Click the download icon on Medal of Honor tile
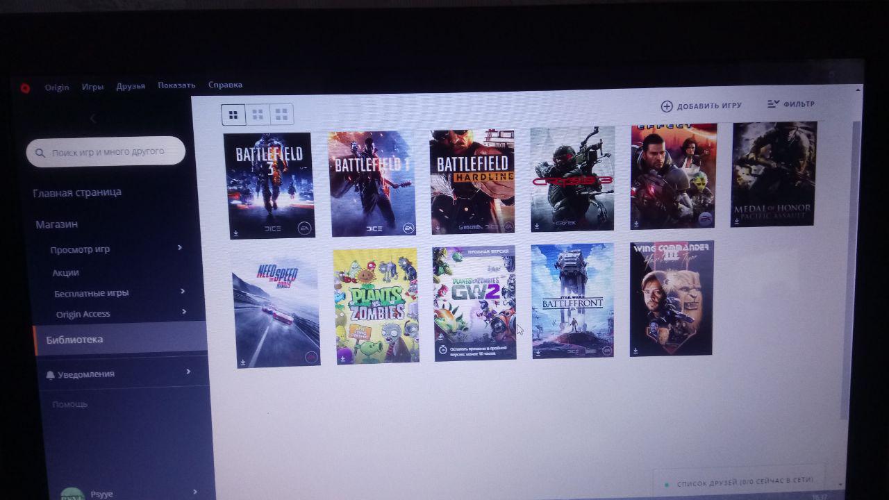This screenshot has height=500, width=889. (x=736, y=221)
